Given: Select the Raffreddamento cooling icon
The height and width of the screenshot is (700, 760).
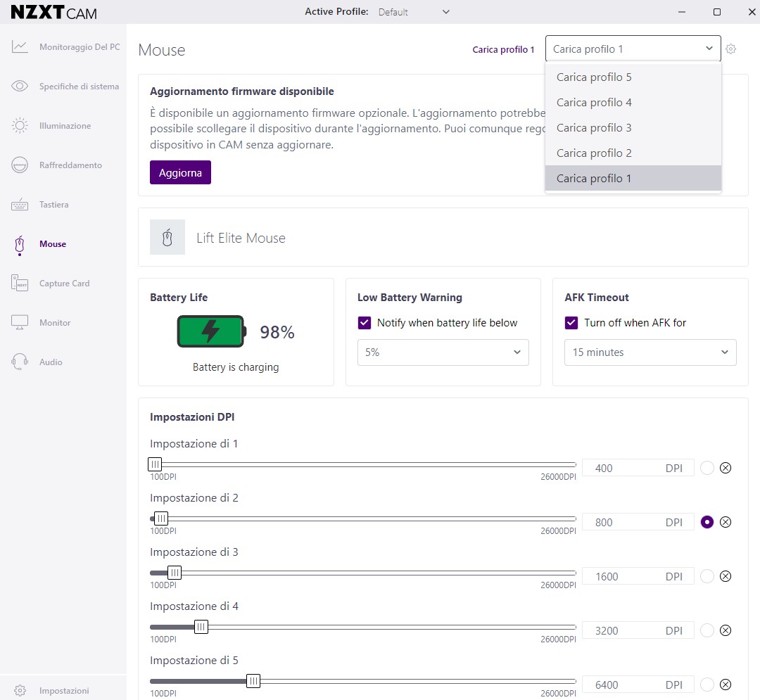Looking at the screenshot, I should point(20,165).
